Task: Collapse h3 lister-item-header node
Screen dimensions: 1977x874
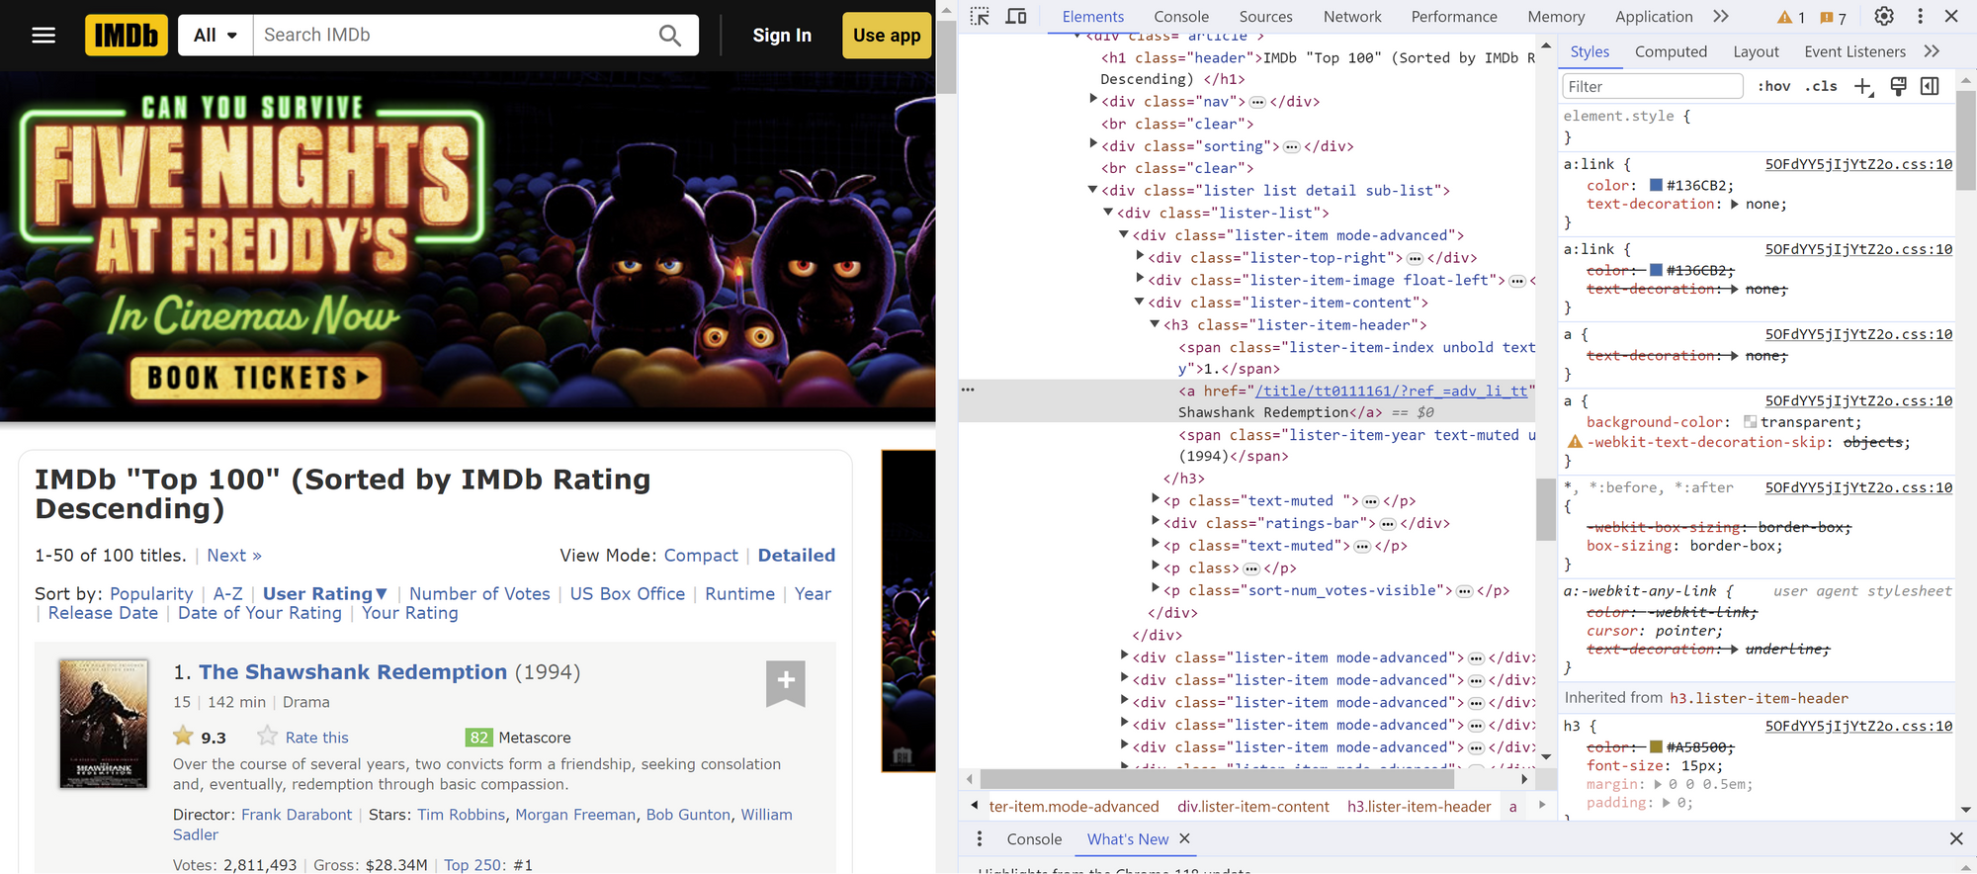Action: (1155, 324)
